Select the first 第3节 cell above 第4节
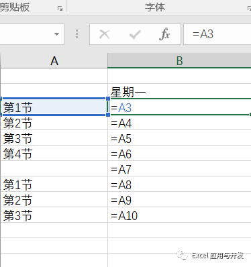 (54, 138)
